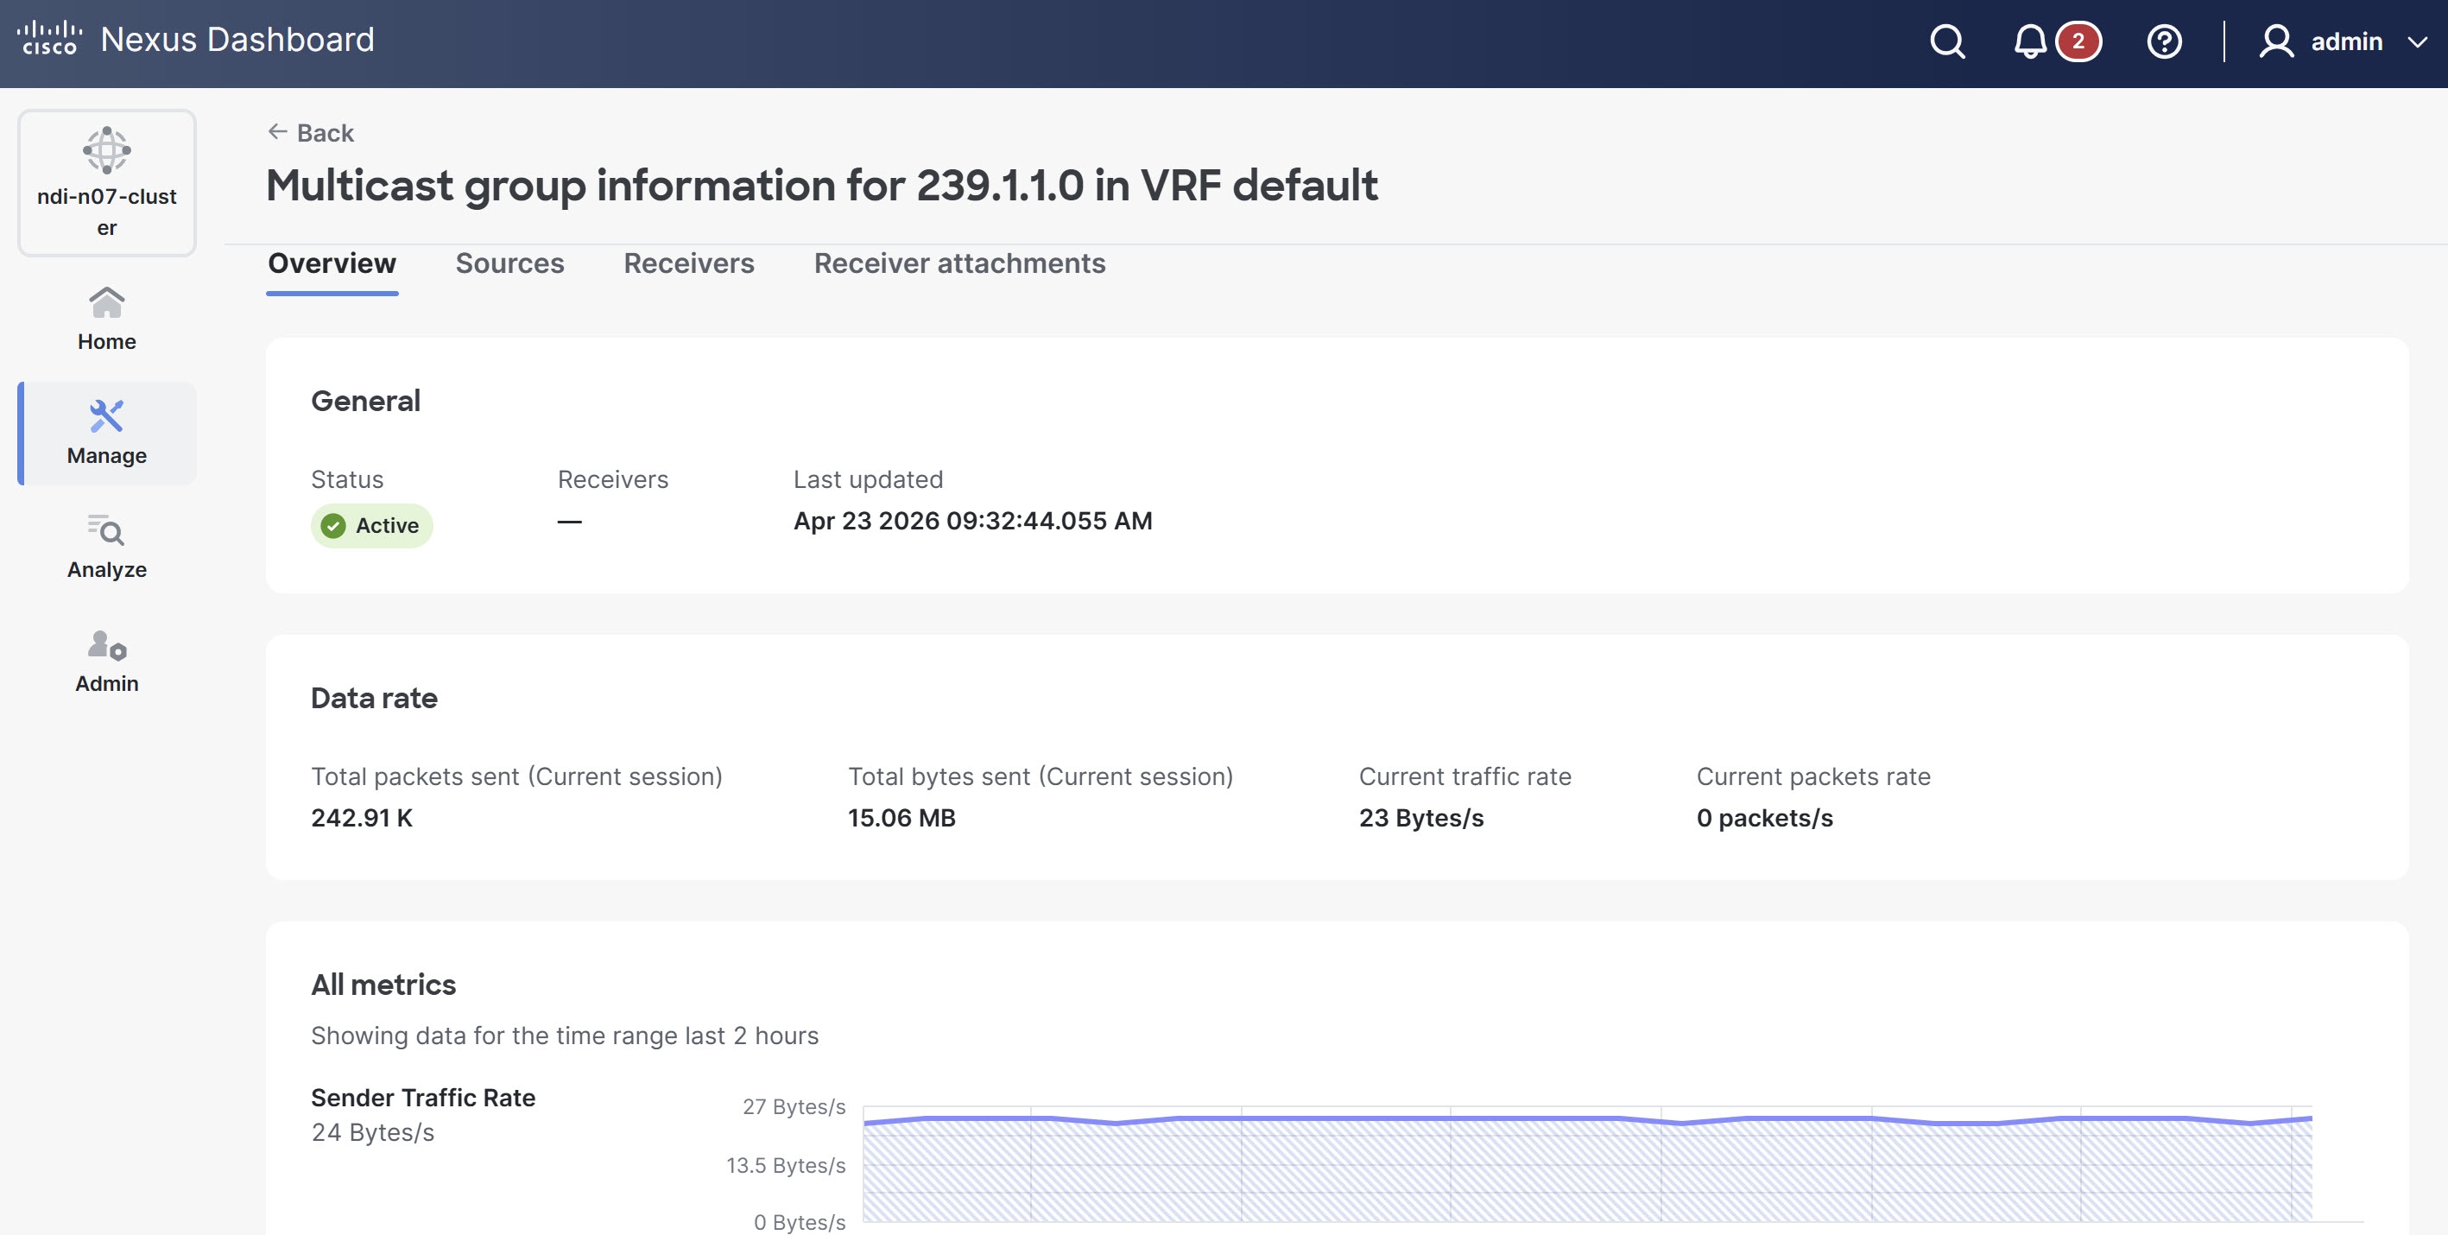2448x1235 pixels.
Task: Click the Last updated timestamp value
Action: tap(972, 521)
